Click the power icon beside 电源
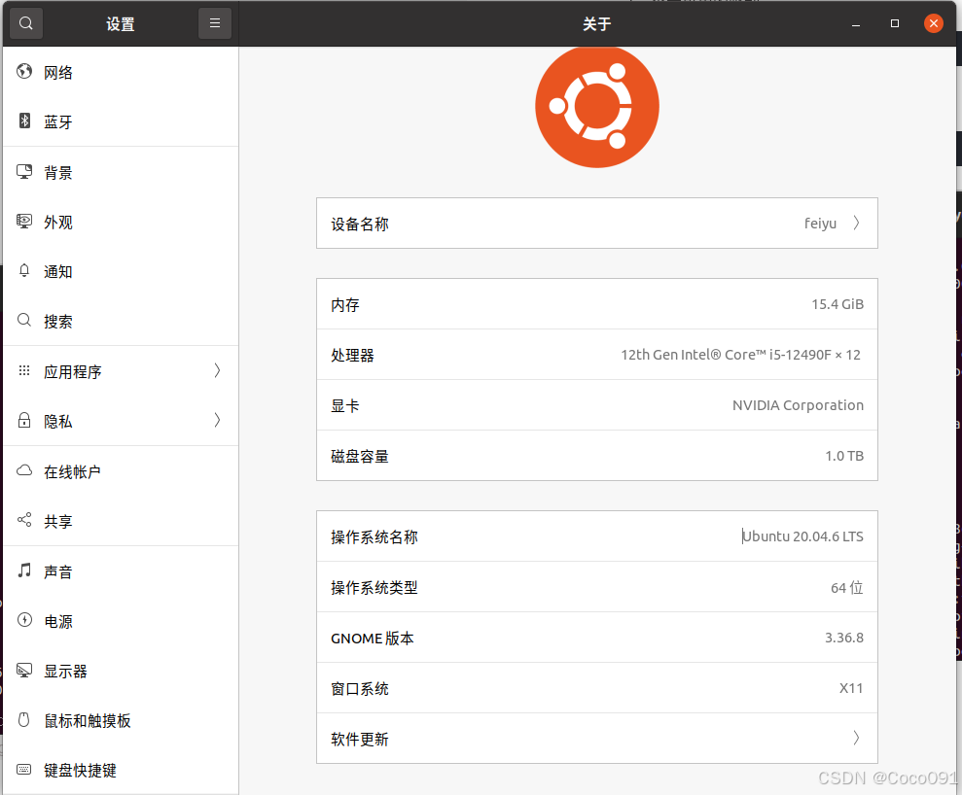962x795 pixels. coord(24,620)
